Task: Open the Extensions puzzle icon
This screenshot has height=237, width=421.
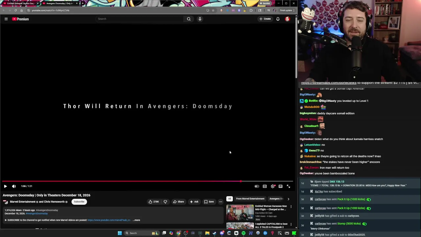Action: pos(251,10)
